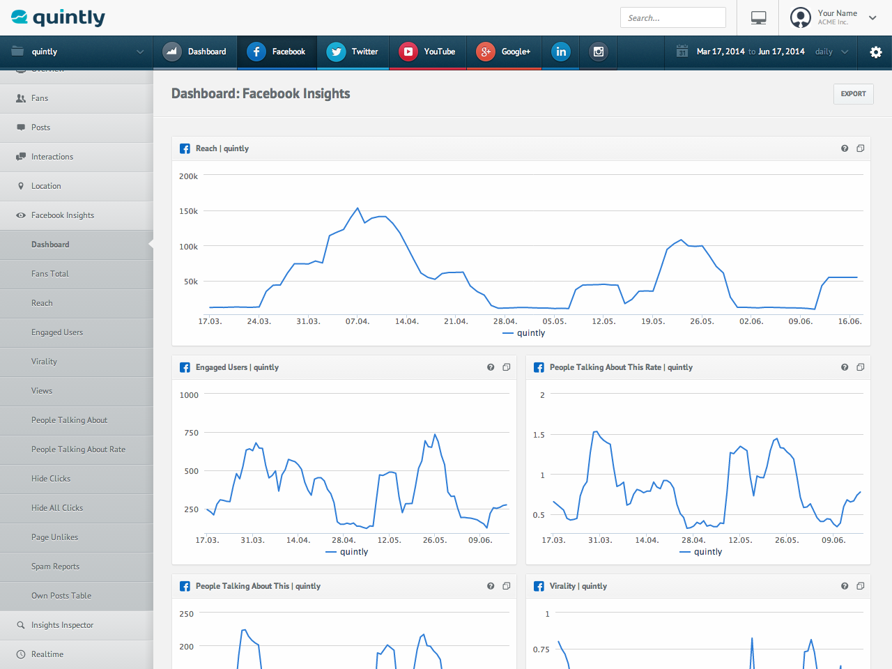Open the daily interval dropdown
The width and height of the screenshot is (892, 669).
pos(831,52)
